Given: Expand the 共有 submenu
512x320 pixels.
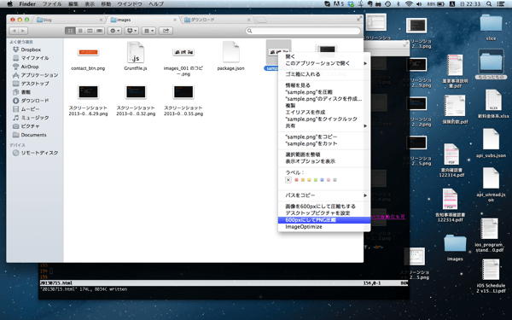Looking at the screenshot, I should coord(324,125).
